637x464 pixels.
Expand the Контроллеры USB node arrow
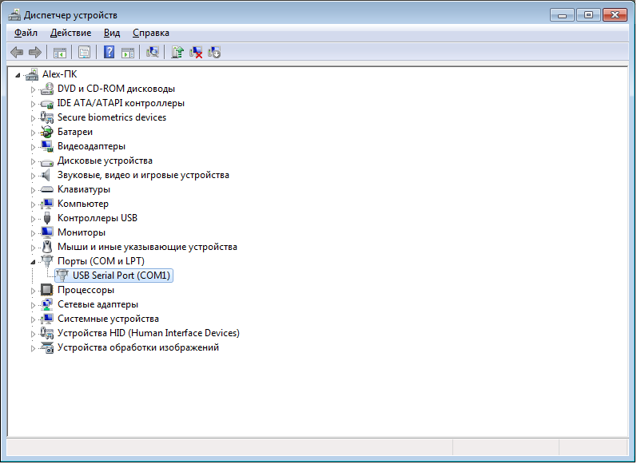pos(33,219)
